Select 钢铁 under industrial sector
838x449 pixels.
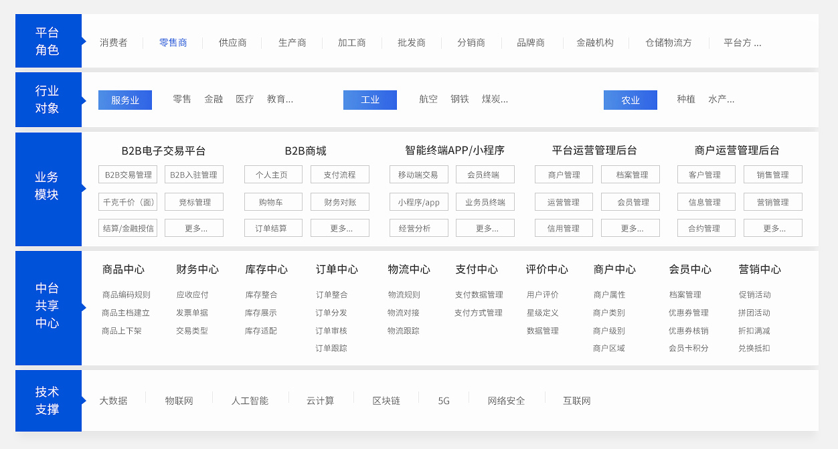pyautogui.click(x=460, y=99)
